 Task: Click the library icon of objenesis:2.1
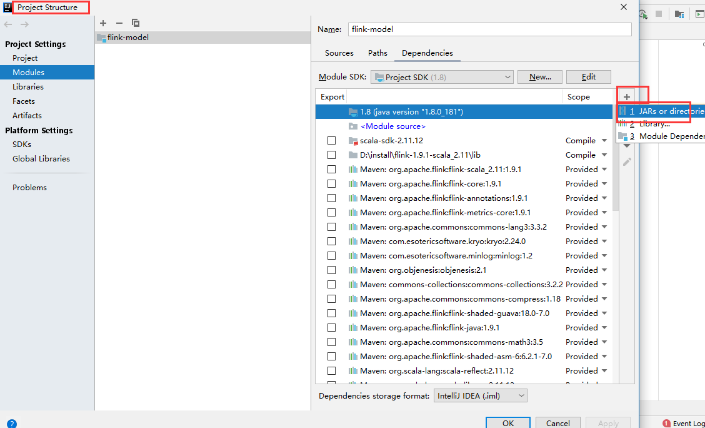point(353,270)
